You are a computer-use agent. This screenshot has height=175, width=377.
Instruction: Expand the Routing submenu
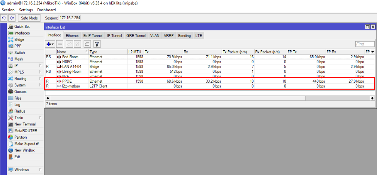pos(25,78)
